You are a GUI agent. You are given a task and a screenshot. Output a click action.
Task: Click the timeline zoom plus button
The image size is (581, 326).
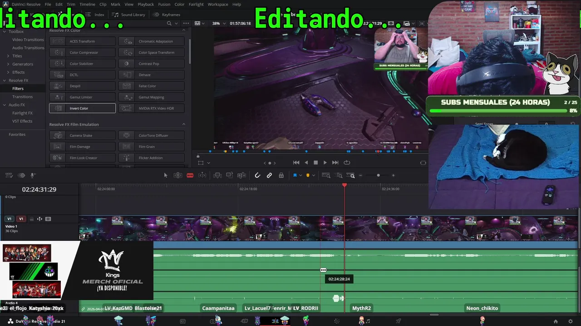[393, 175]
